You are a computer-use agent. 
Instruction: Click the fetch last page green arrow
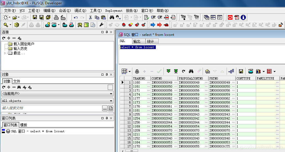(x=176, y=71)
